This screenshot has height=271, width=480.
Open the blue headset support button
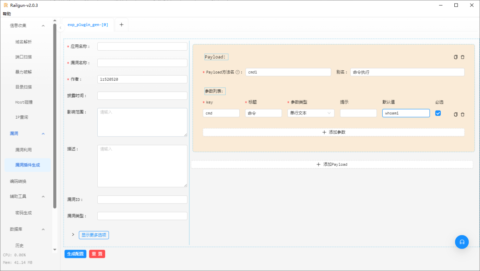click(x=462, y=242)
